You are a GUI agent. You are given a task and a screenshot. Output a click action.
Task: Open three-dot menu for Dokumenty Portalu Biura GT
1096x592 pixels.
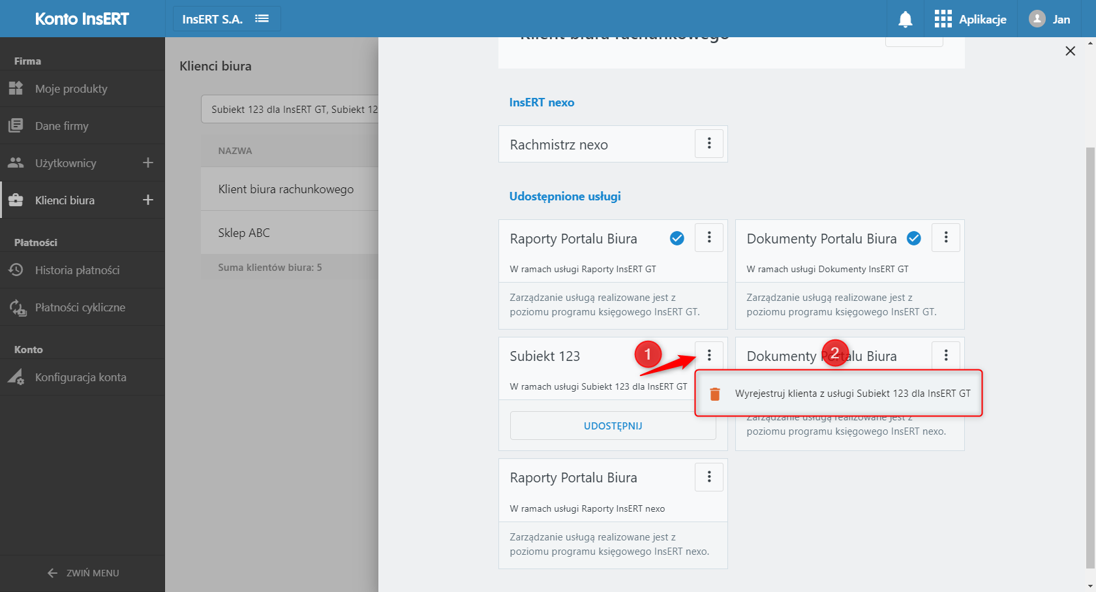pyautogui.click(x=946, y=238)
